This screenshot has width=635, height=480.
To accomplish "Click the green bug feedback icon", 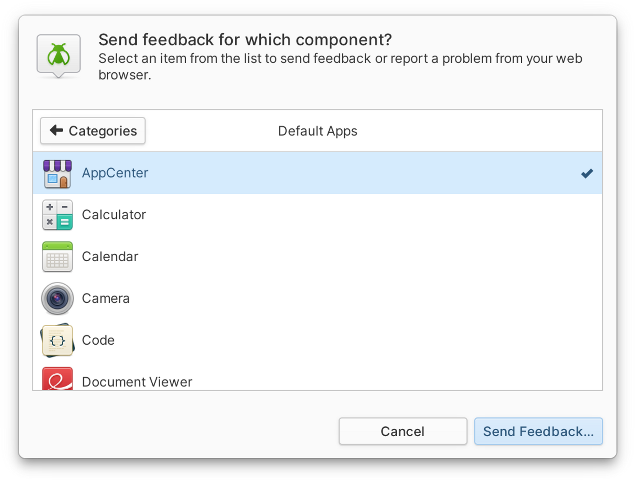I will coord(58,56).
